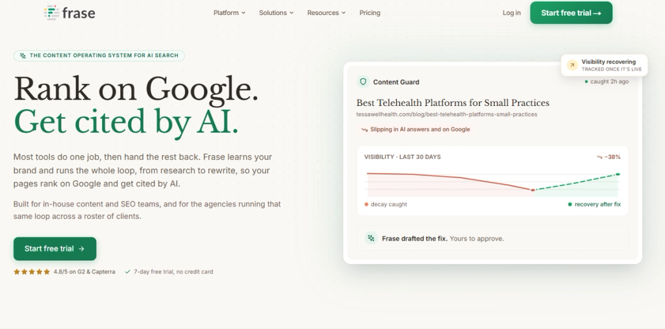Click the hero Start free trial button
665x329 pixels.
[55, 249]
